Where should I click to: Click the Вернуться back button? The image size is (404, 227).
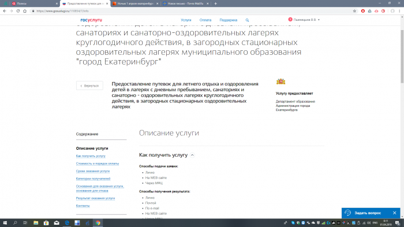pos(89,85)
